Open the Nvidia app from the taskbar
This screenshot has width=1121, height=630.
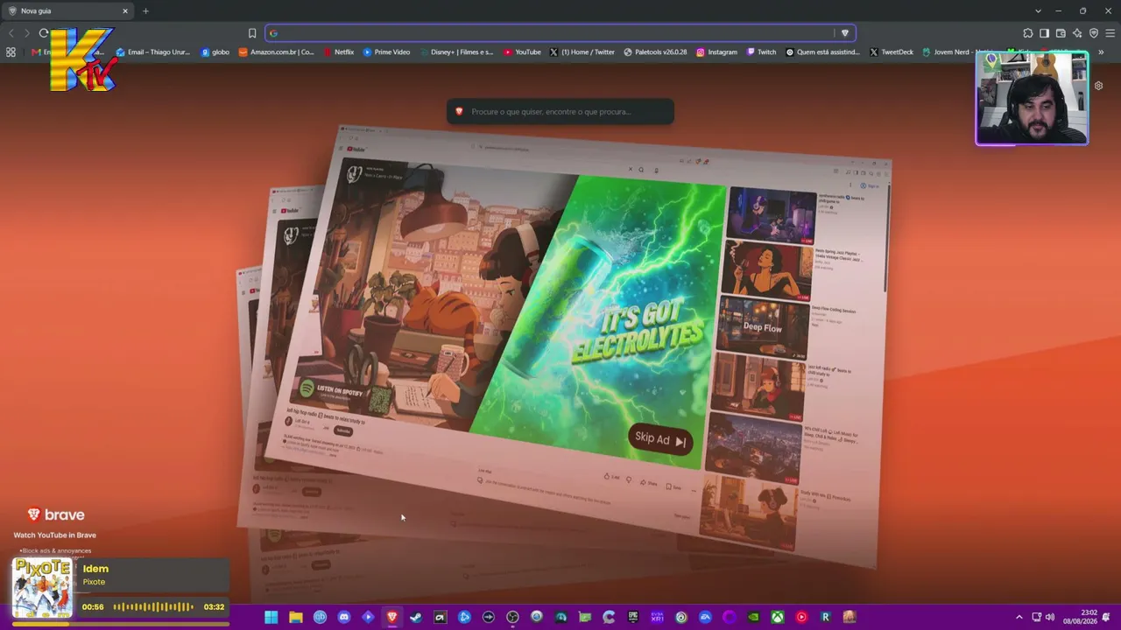coord(753,617)
